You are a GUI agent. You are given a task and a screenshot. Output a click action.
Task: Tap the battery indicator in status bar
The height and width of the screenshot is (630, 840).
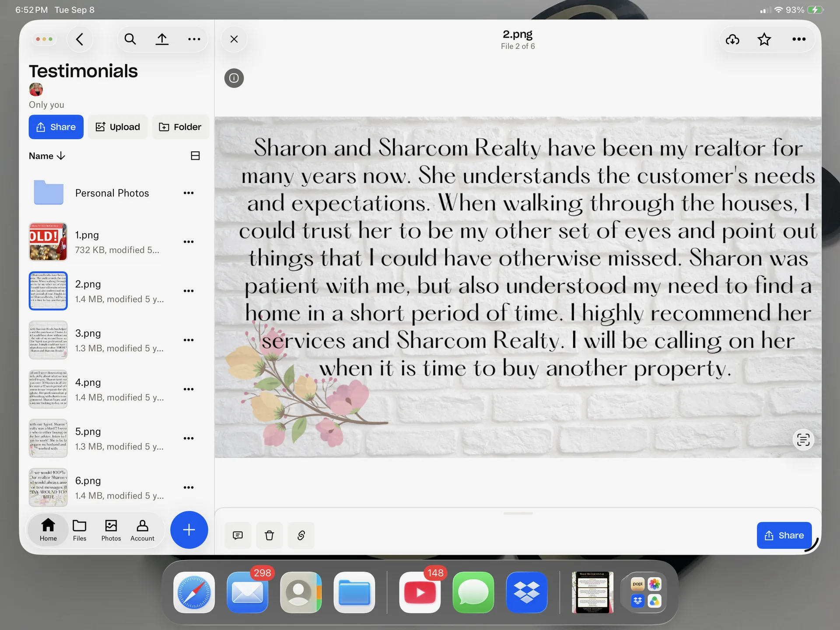(815, 10)
